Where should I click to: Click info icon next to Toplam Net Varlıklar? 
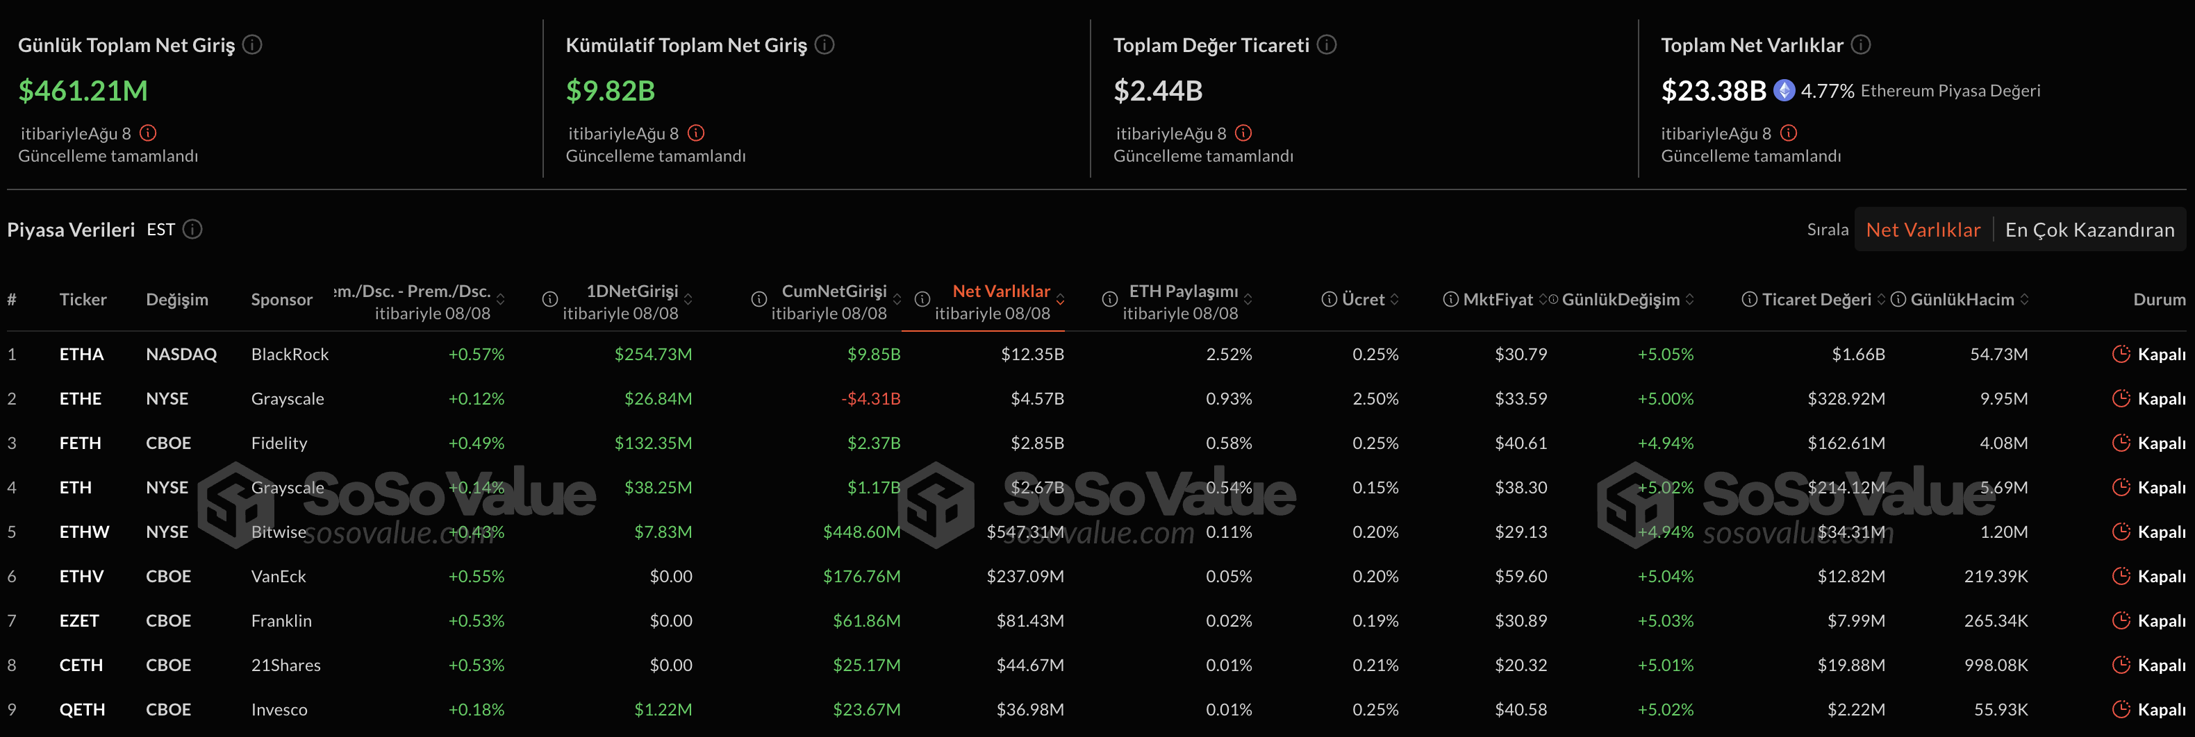[x=1861, y=44]
